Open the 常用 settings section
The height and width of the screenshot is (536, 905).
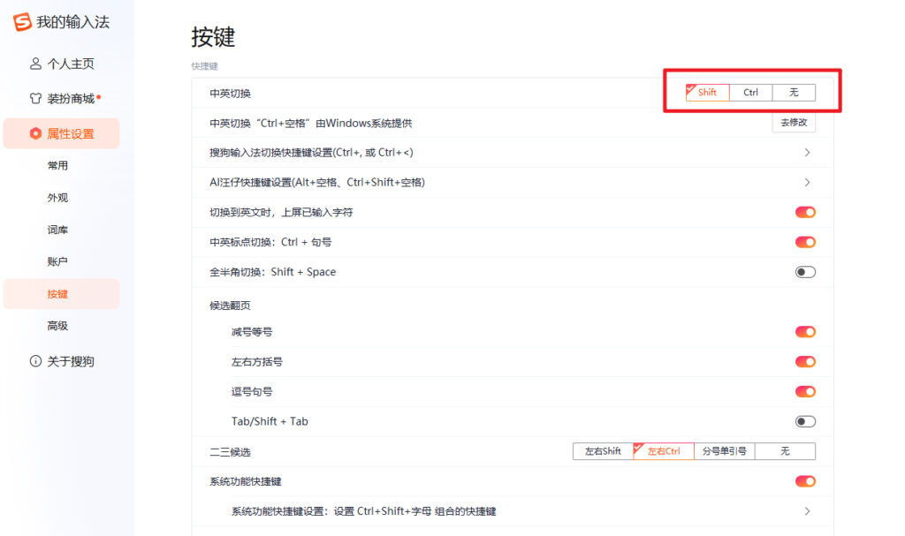(57, 166)
